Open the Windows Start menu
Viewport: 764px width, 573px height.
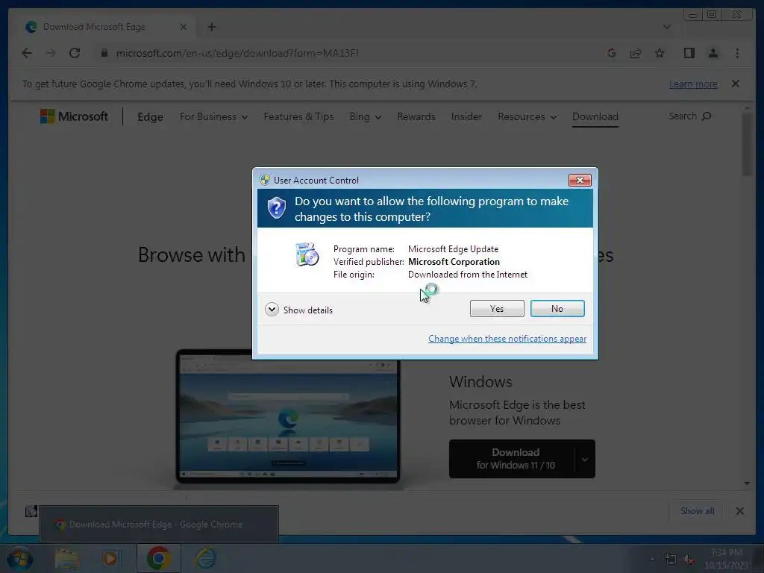19,559
